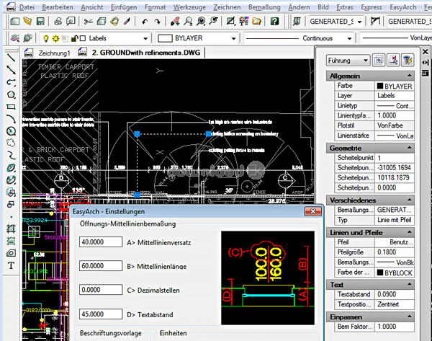Select the Spline tool

(11, 155)
